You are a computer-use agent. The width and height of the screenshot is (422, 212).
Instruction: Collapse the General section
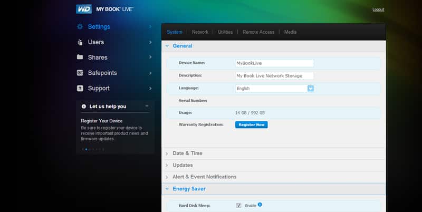182,46
